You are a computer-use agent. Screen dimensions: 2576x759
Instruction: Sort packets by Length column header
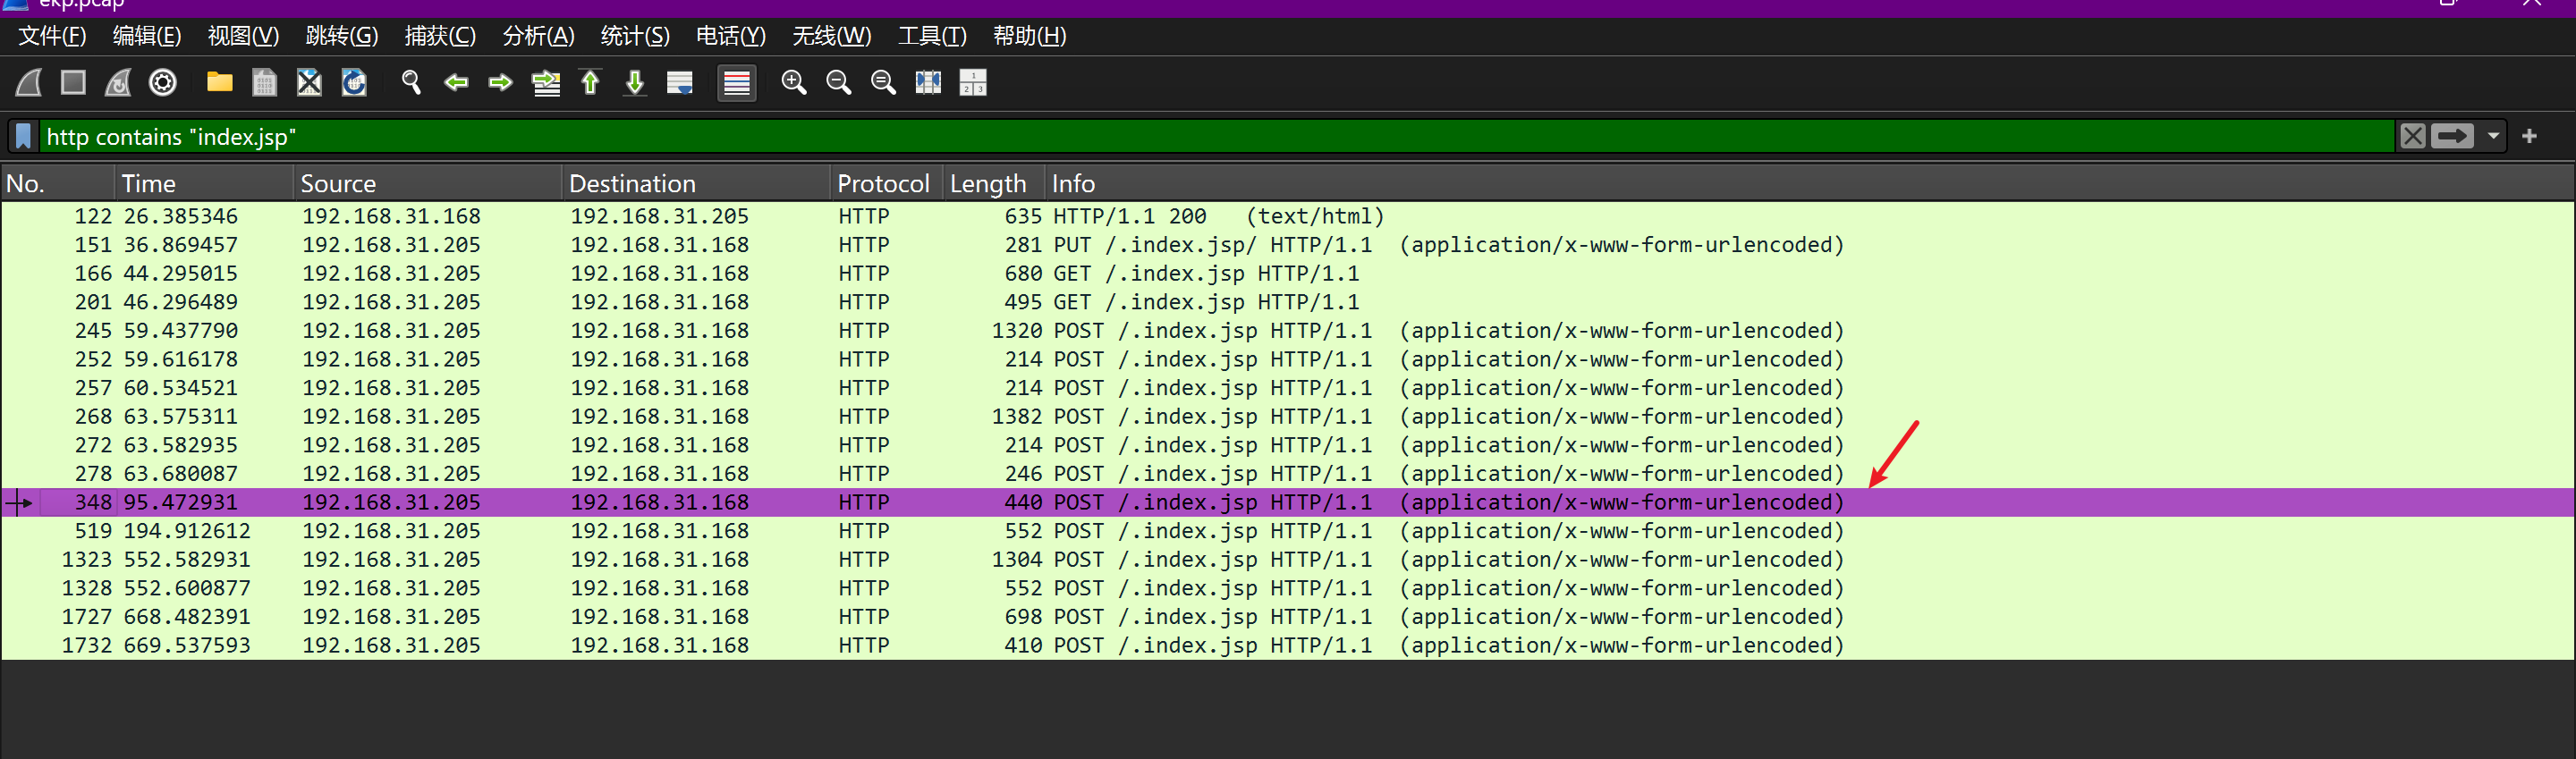[987, 184]
